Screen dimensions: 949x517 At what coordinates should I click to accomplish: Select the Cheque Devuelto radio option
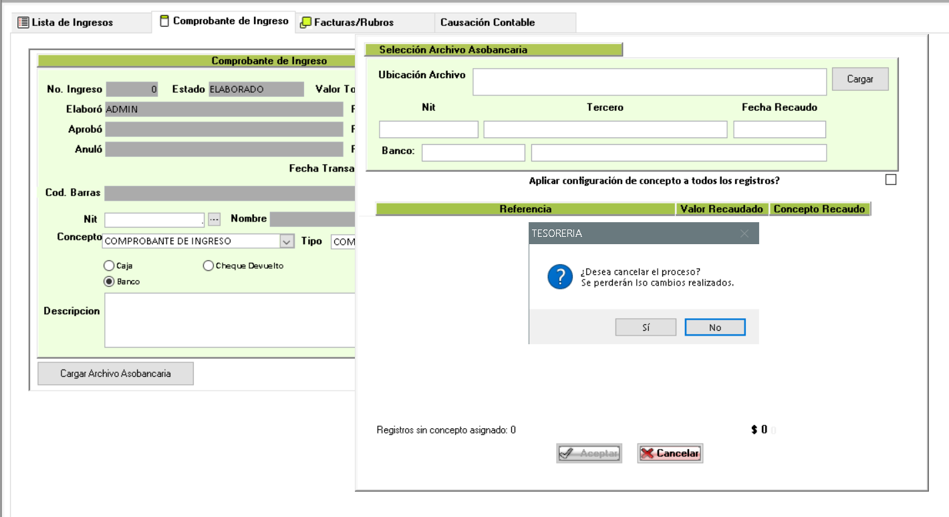(209, 266)
